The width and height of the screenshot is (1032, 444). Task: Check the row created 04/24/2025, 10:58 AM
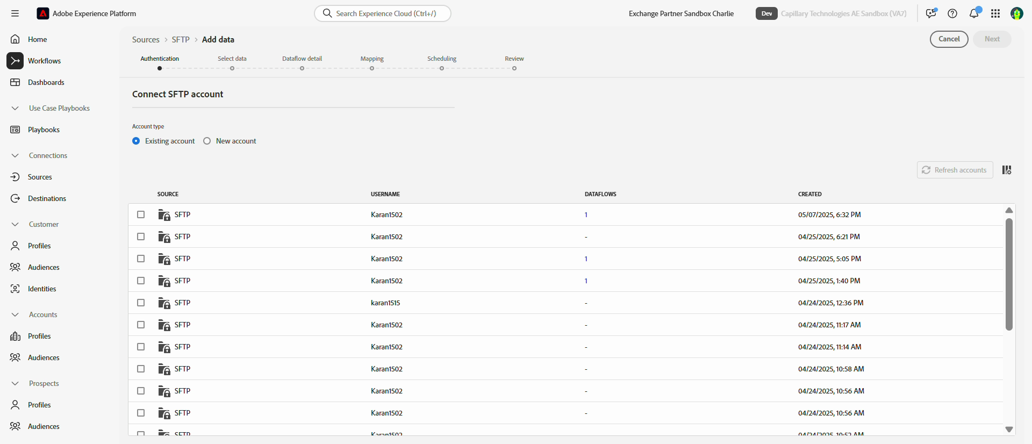coord(141,369)
